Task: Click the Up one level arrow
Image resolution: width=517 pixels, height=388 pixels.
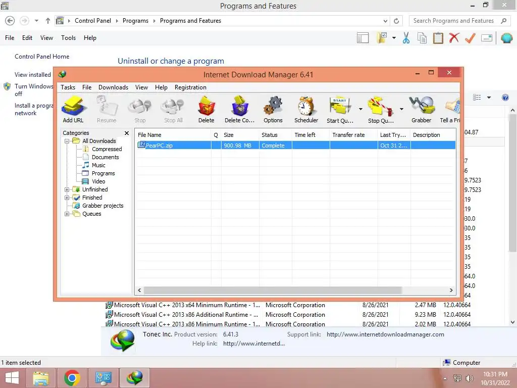Action: tap(48, 21)
